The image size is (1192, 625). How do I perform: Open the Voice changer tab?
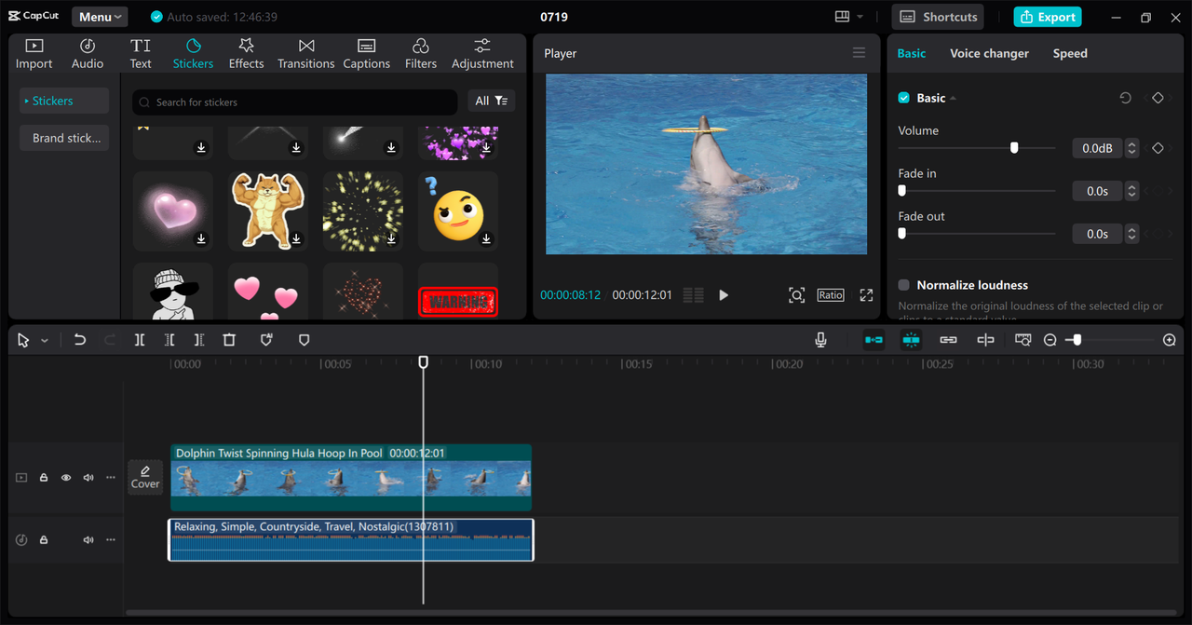point(989,53)
